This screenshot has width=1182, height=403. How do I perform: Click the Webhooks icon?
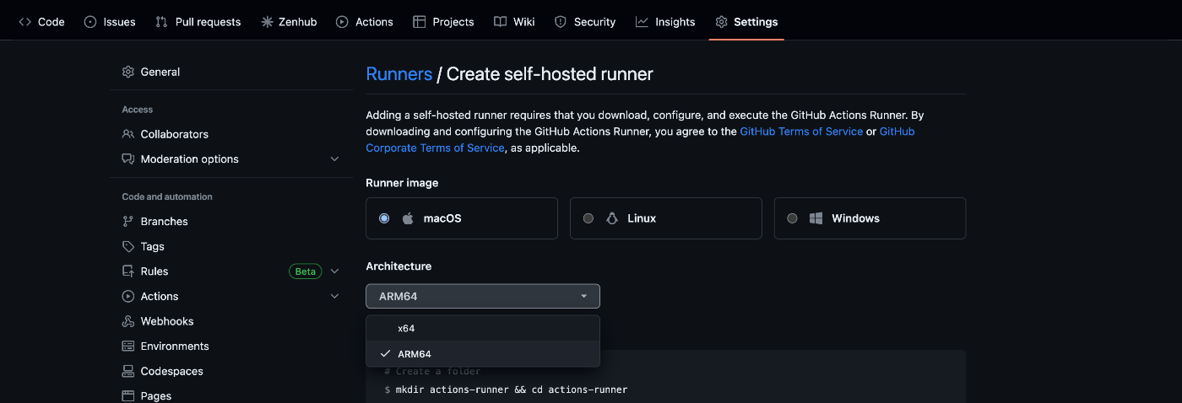tap(128, 321)
